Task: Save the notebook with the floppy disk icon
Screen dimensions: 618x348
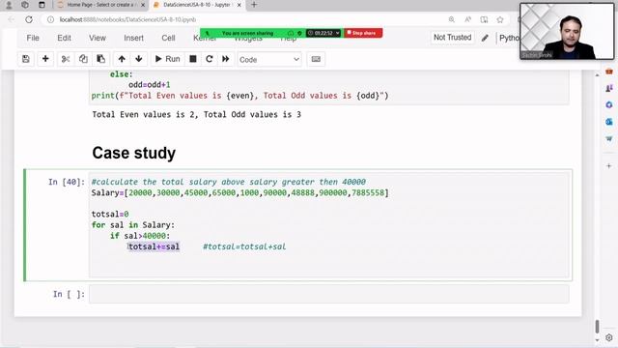Action: click(26, 59)
